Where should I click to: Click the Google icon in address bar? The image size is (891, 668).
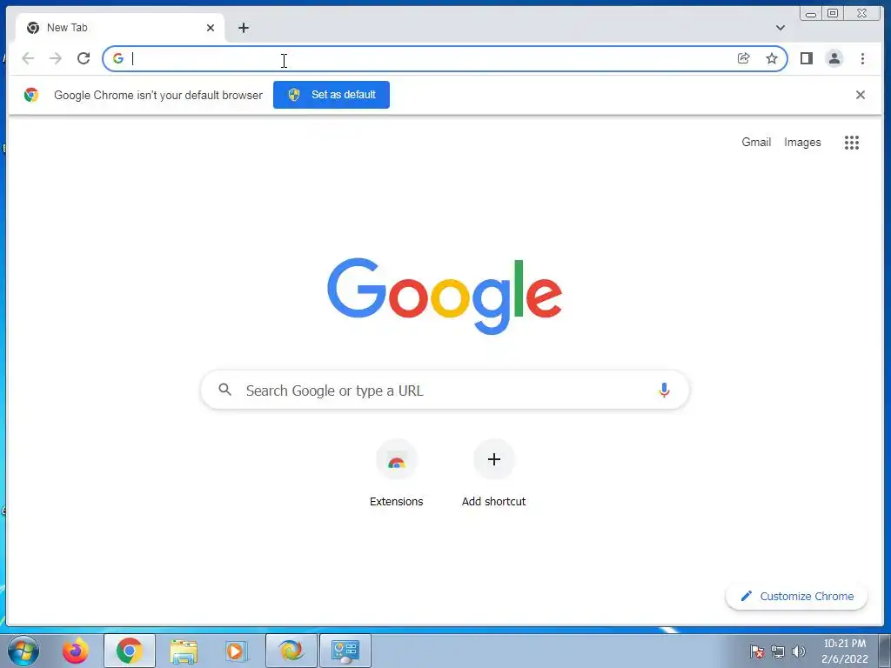point(118,58)
